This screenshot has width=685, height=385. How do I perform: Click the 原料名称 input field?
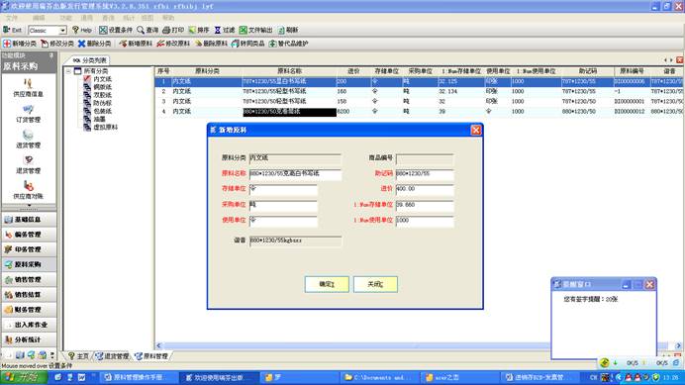(x=295, y=174)
